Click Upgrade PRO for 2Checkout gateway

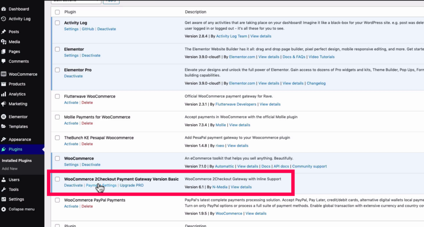(x=132, y=185)
